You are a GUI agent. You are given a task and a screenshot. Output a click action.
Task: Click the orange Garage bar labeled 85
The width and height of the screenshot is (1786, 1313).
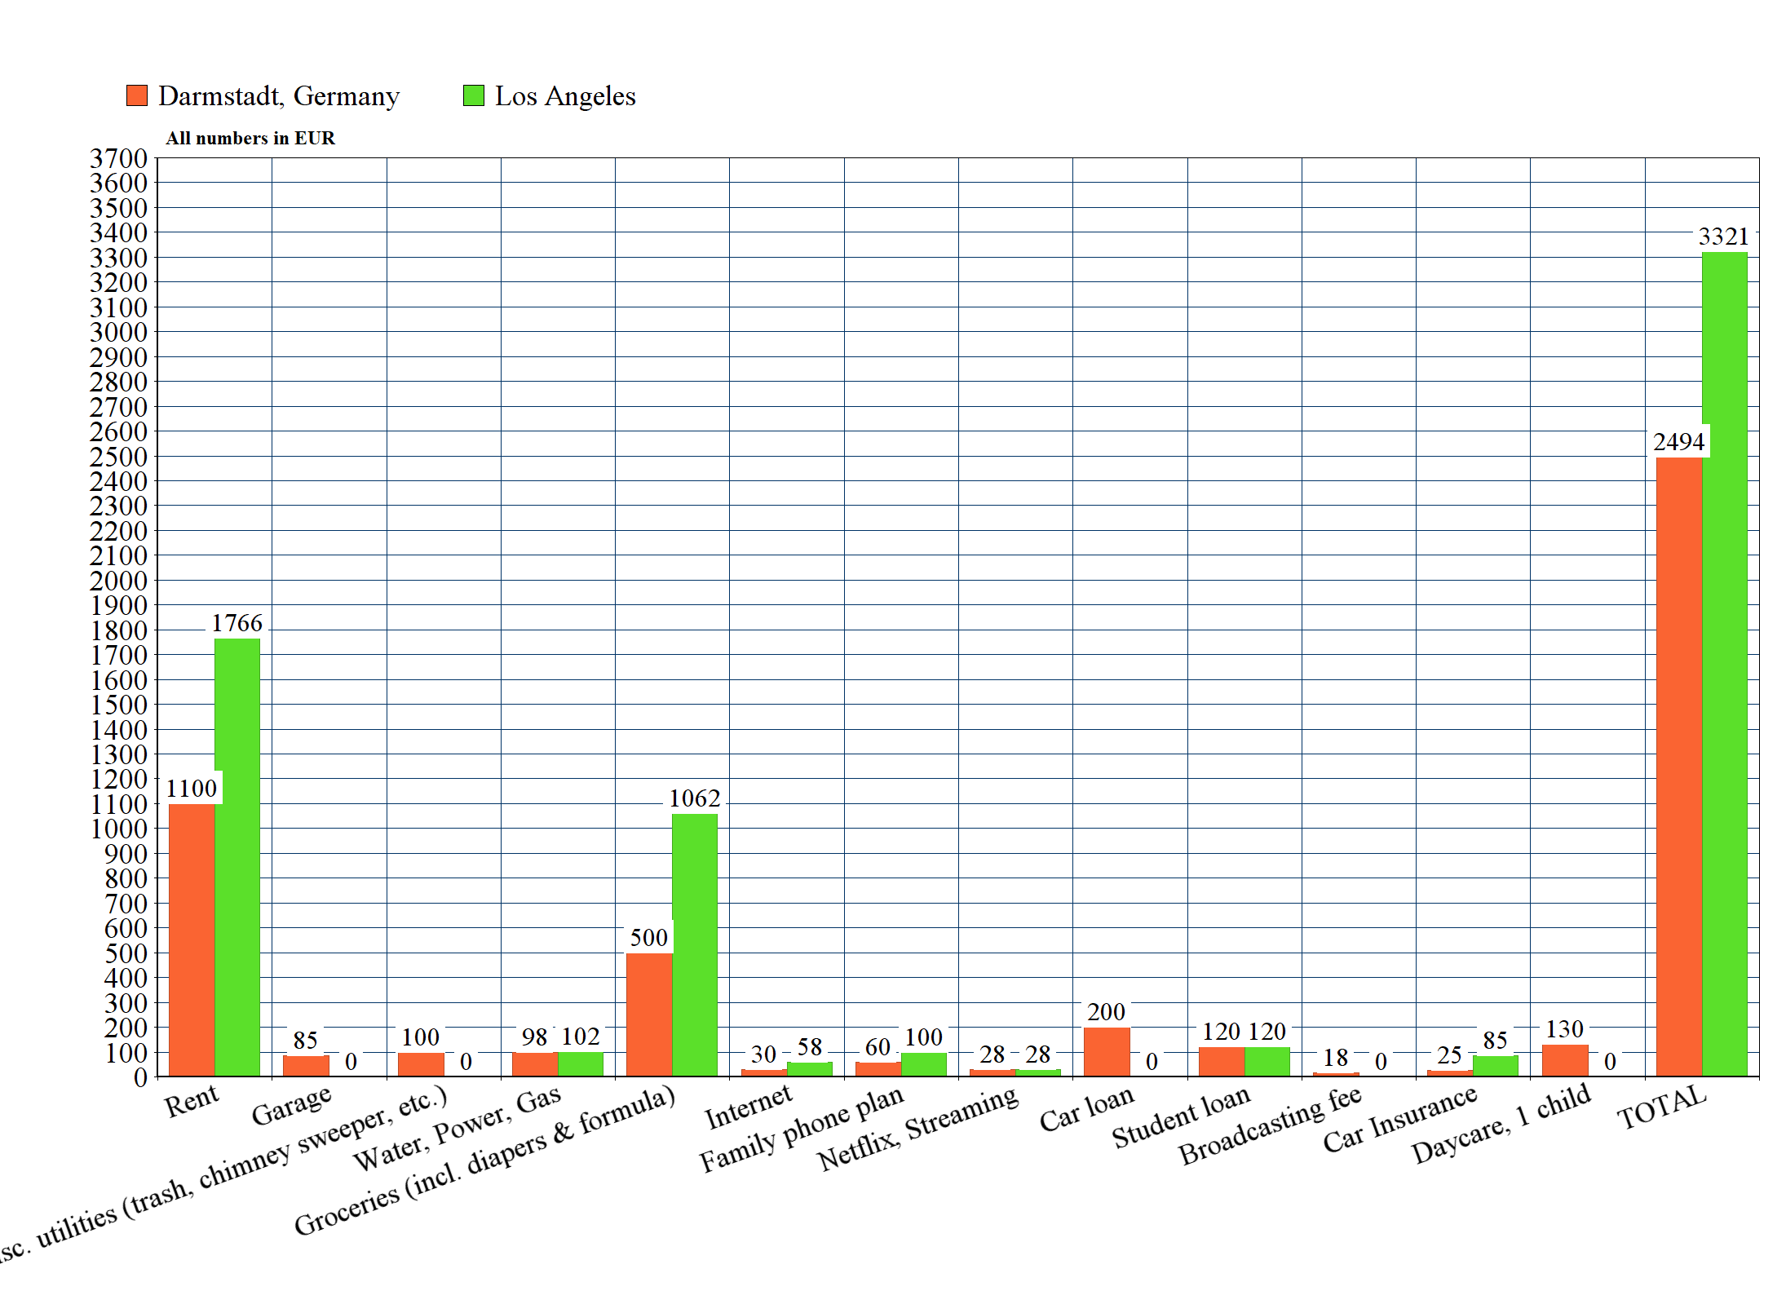[x=306, y=1066]
